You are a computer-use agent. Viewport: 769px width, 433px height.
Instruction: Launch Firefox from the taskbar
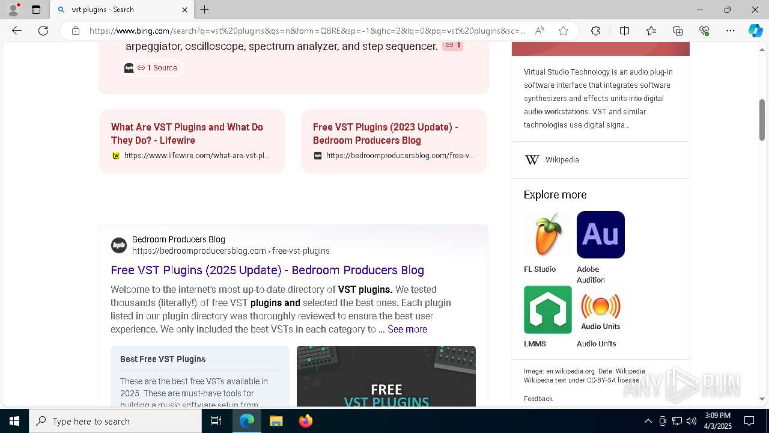click(305, 421)
